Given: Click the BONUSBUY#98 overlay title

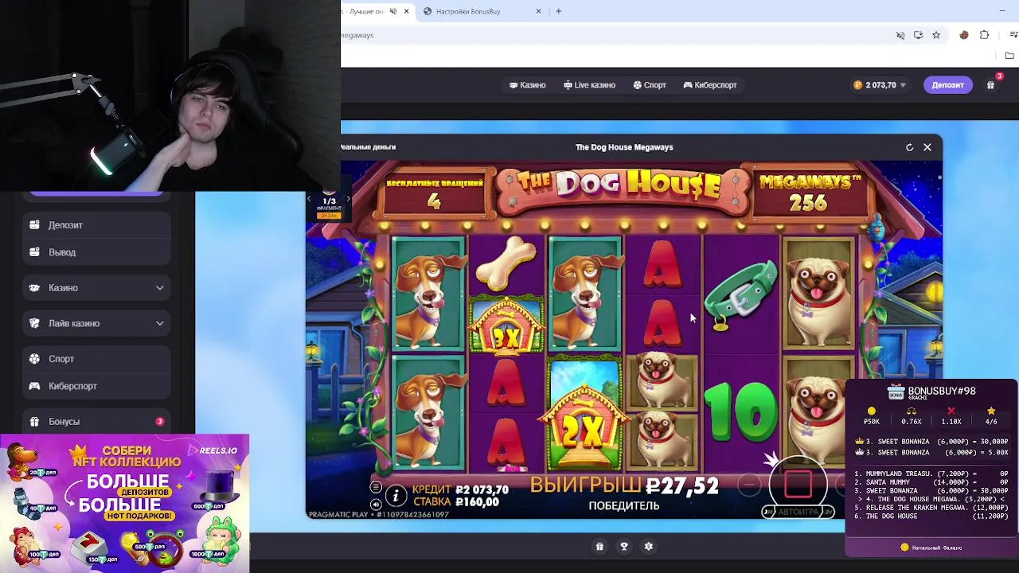Looking at the screenshot, I should 942,392.
